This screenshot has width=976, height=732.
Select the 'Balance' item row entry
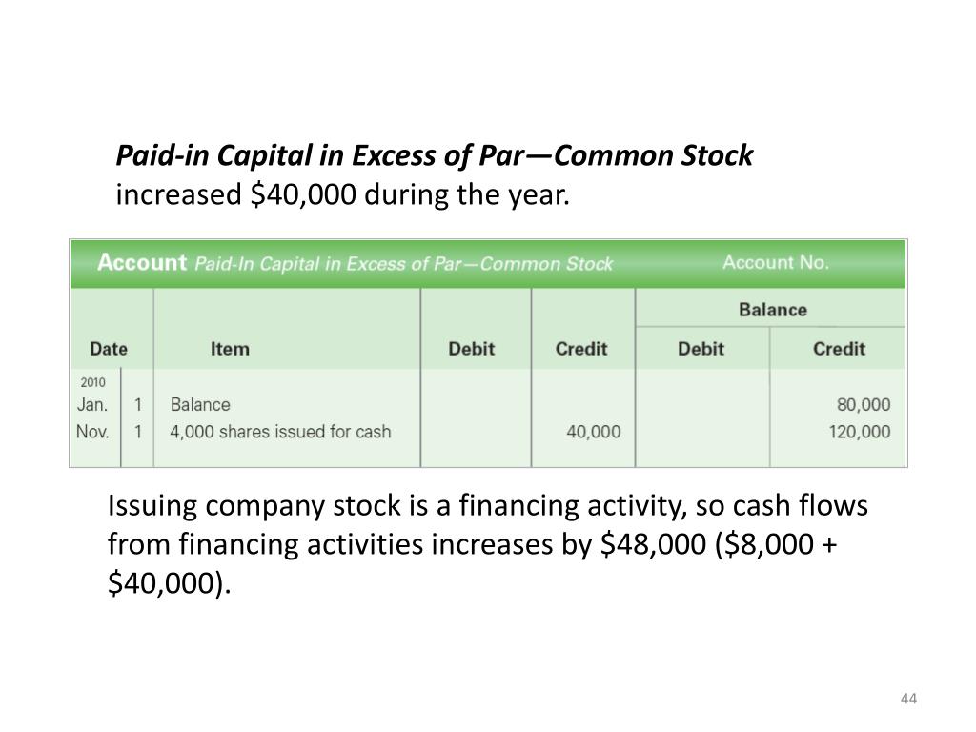click(200, 404)
